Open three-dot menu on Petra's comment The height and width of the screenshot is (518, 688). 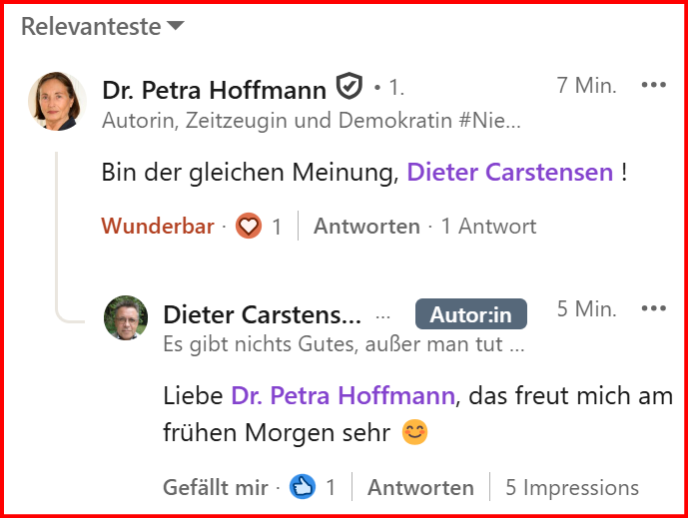(x=653, y=85)
